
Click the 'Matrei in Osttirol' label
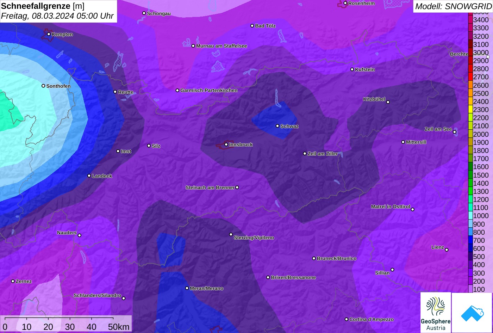[391, 206]
